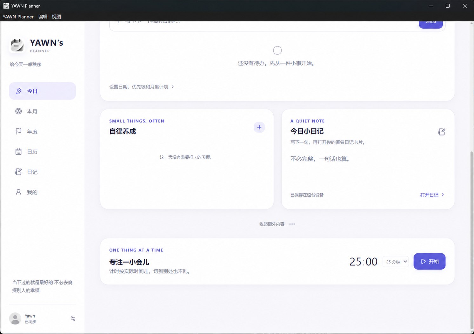The image size is (474, 334).
Task: Click the partially visible add todo button
Action: 431,25
